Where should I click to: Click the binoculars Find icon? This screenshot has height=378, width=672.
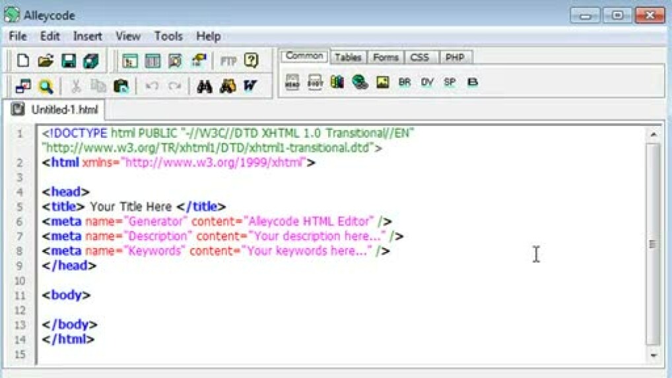[x=205, y=86]
